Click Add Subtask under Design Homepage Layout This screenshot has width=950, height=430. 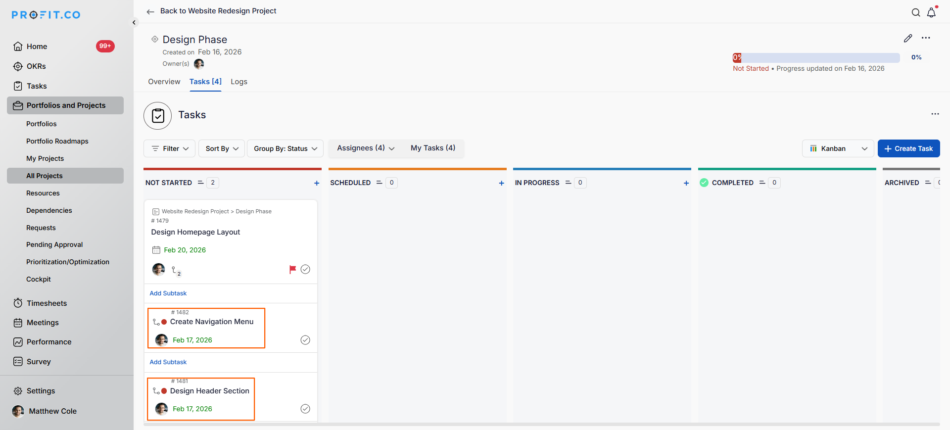(168, 293)
